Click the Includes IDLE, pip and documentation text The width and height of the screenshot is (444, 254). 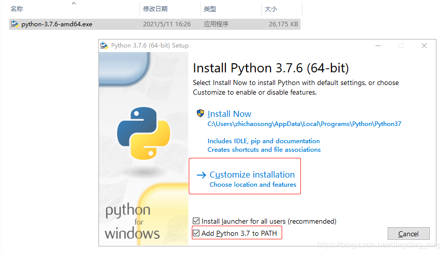point(264,141)
